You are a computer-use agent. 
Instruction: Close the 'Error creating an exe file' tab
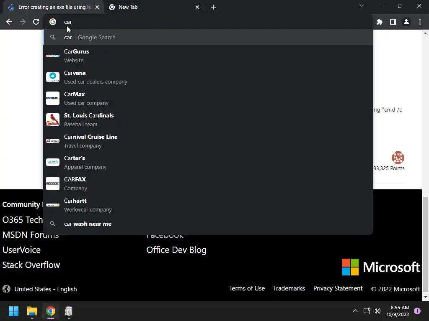click(x=97, y=7)
